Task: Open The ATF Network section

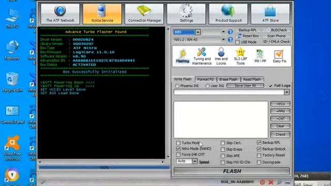Action: [x=60, y=14]
